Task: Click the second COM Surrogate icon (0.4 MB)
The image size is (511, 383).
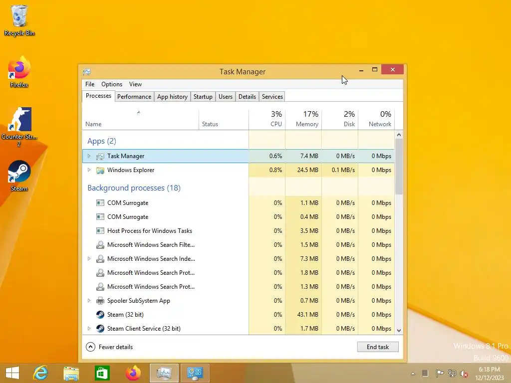Action: coord(100,217)
